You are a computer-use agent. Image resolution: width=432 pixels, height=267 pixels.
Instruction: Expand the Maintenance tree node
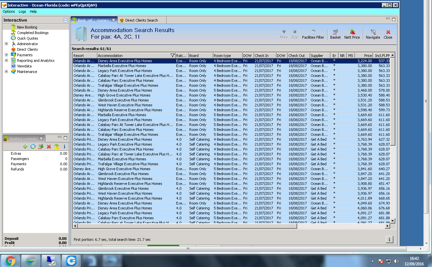click(6, 72)
